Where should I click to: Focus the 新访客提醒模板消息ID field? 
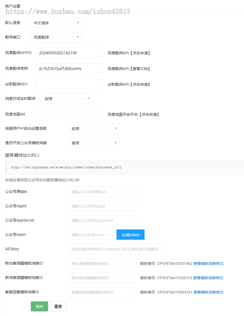coord(102,263)
